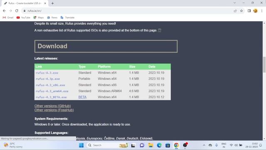Bookmark this page with star icon
266x150 pixels.
(241, 11)
